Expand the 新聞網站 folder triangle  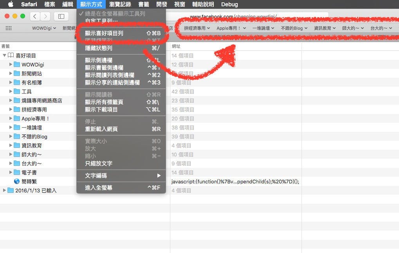tap(11, 74)
